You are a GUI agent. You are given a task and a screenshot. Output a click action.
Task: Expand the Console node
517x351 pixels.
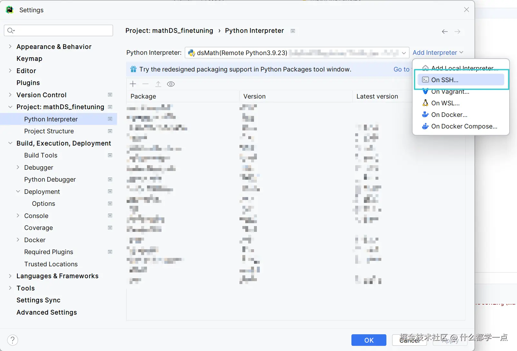18,215
